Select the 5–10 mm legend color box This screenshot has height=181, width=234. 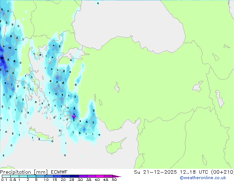tap(40, 176)
